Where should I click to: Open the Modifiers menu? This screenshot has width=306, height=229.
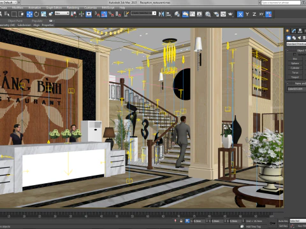pyautogui.click(x=17, y=8)
